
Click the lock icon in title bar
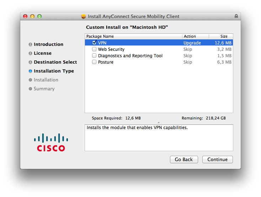(236, 16)
